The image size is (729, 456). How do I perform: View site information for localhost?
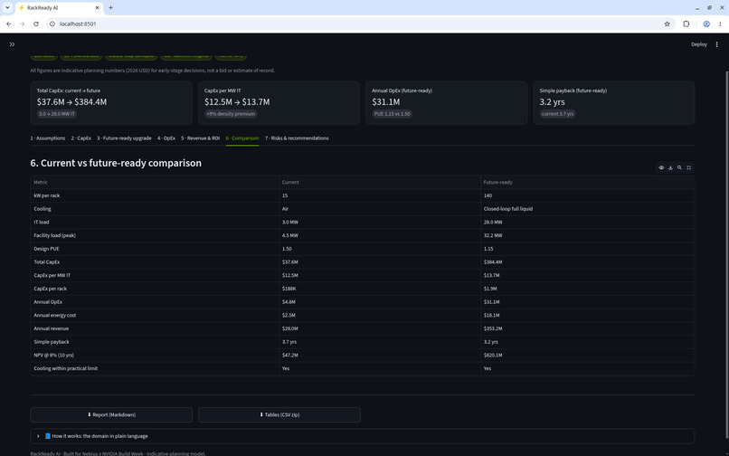pos(52,24)
